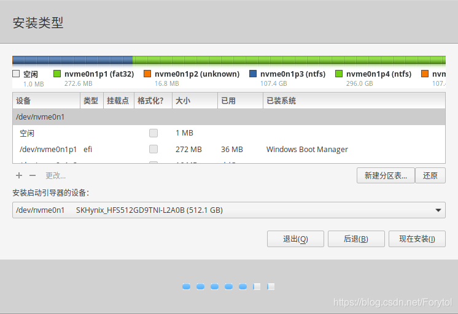Select the /dev/nvme0n1p1 efi row

229,150
